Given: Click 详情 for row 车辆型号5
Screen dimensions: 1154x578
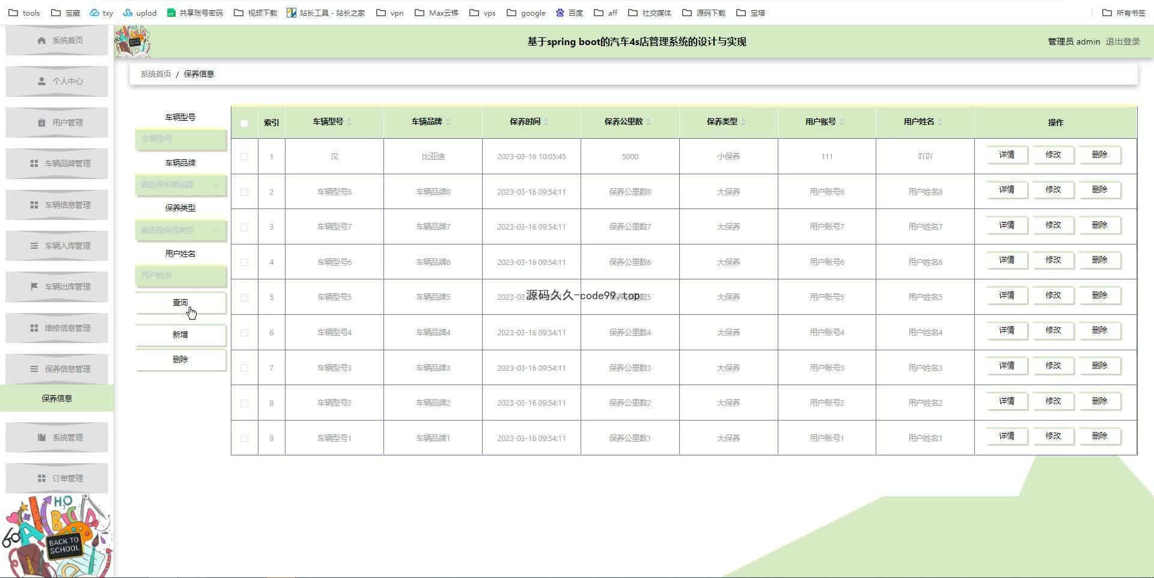Looking at the screenshot, I should tap(1007, 296).
